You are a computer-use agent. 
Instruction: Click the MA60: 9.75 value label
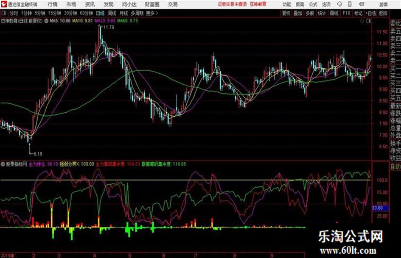[127, 21]
